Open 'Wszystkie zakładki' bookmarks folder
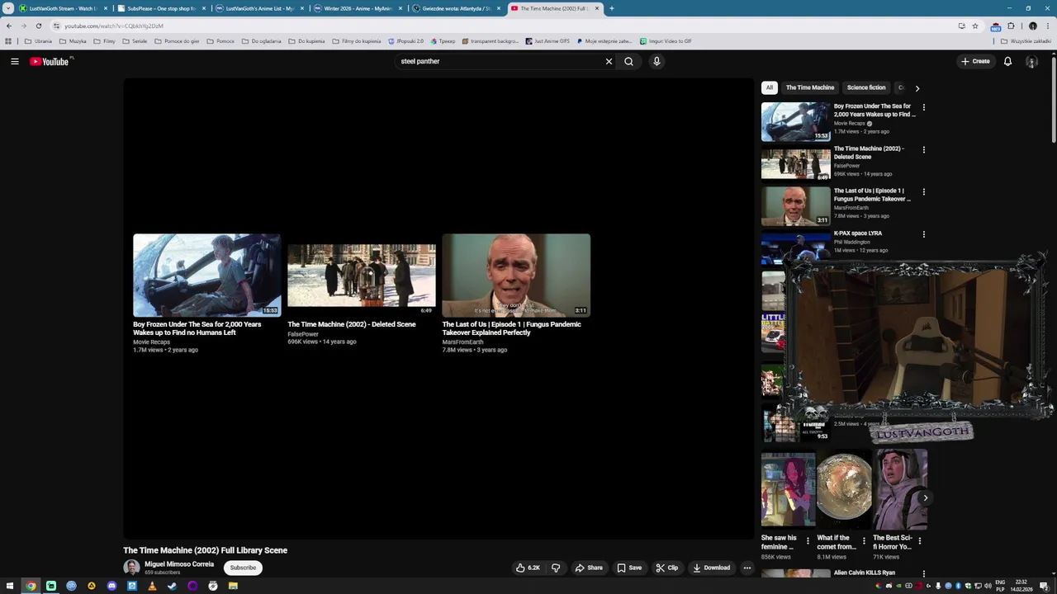Image resolution: width=1057 pixels, height=594 pixels. click(x=1026, y=40)
